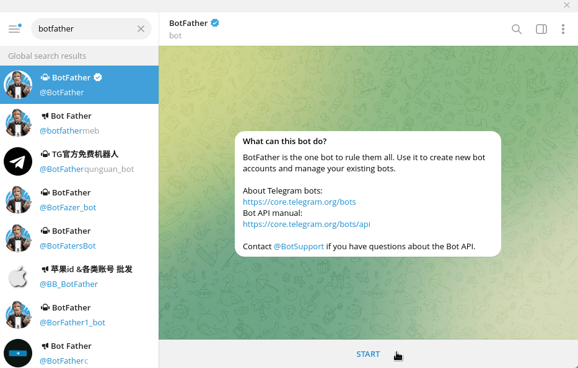Viewport: 578px width, 368px height.
Task: Click megaphone icon in @BotFatherc row
Action: tap(45, 346)
